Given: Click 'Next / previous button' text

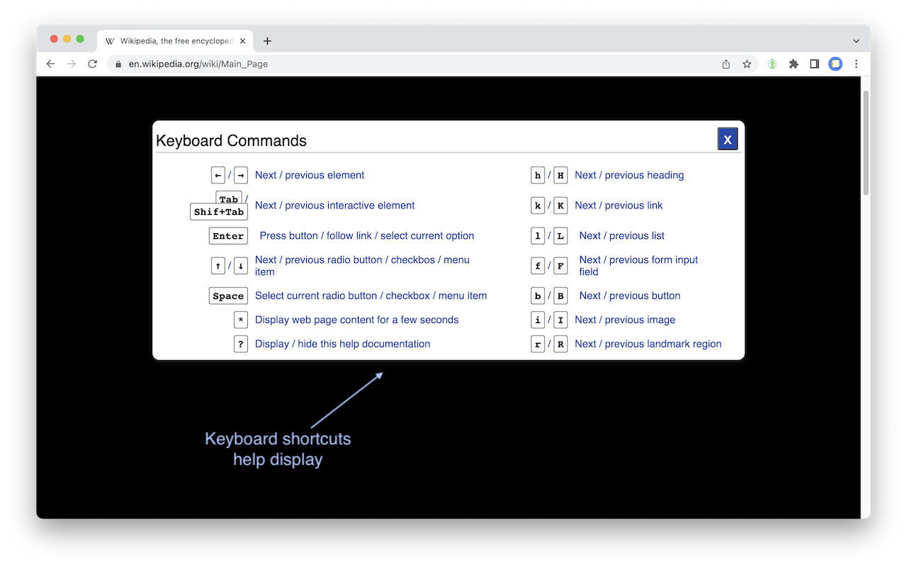Looking at the screenshot, I should tap(630, 296).
